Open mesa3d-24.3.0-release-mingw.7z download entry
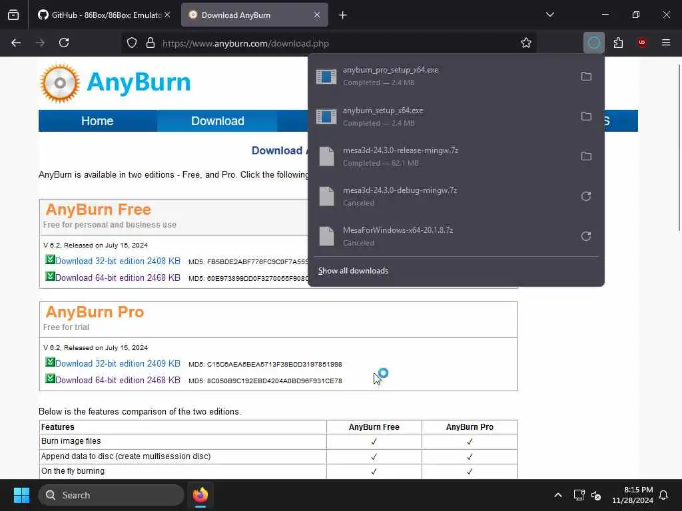The image size is (682, 511). pos(442,156)
